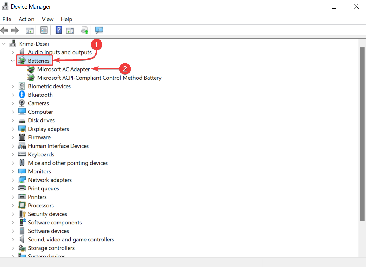Select the Microsoft AC Adapter entry

64,69
